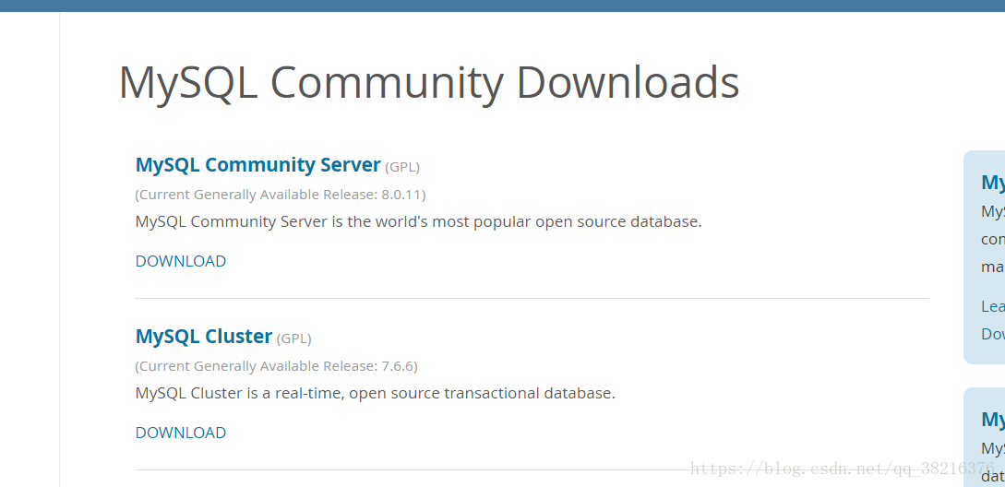Viewport: 1005px width, 487px height.
Task: Select the 7.6.6 release note text
Action: click(x=276, y=366)
